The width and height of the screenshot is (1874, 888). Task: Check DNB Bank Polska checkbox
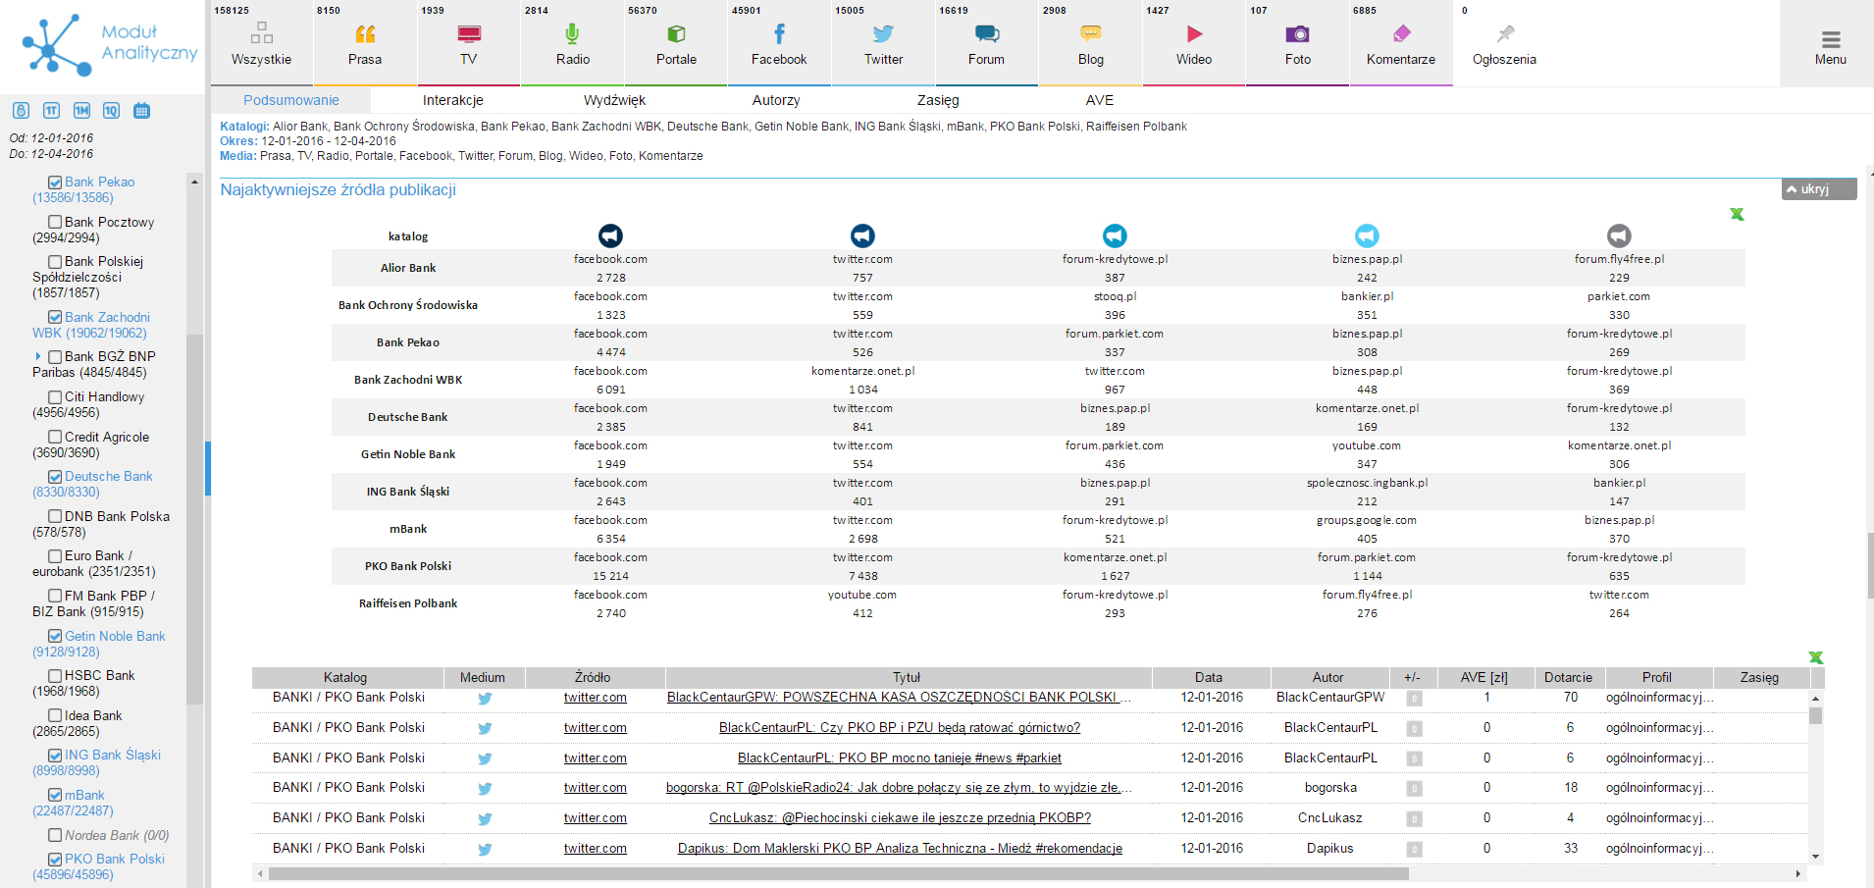pos(55,517)
